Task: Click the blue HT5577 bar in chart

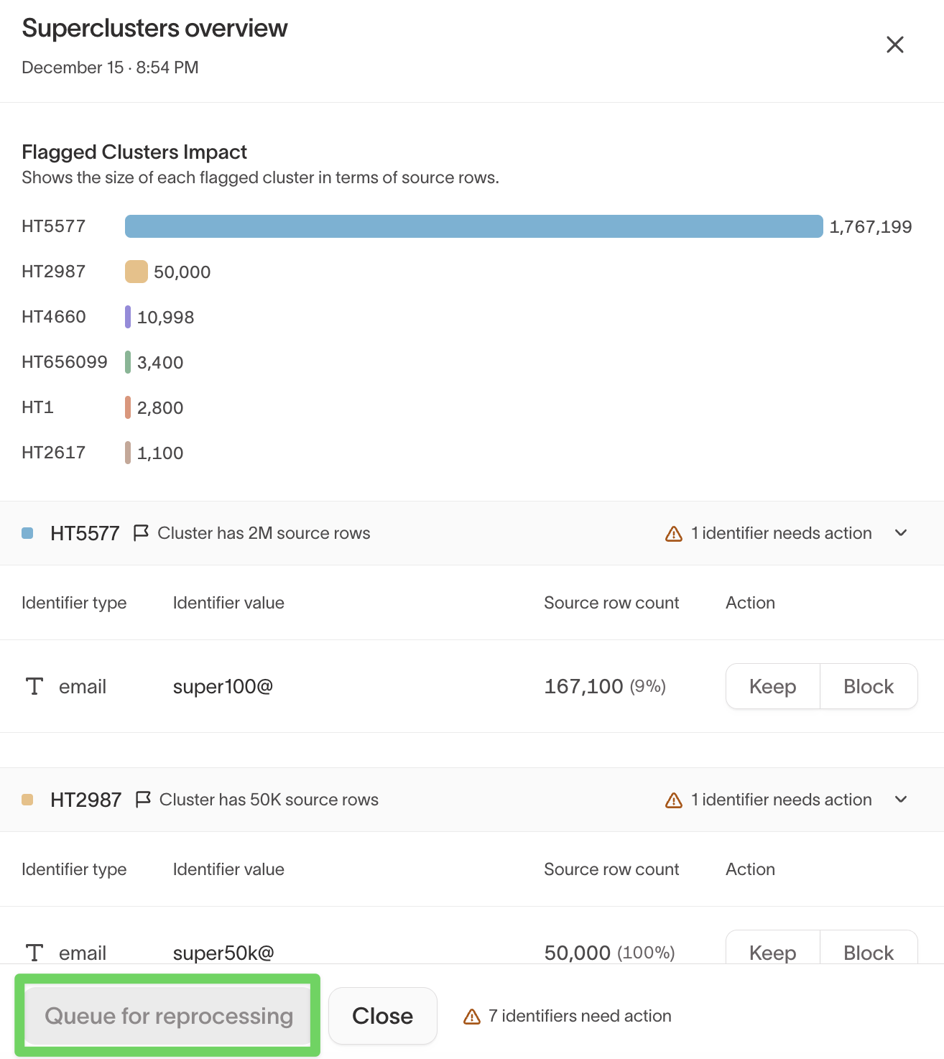Action: (473, 226)
